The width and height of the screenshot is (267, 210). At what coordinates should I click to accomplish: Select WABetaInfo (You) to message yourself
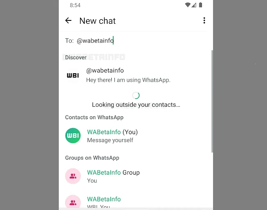click(136, 136)
